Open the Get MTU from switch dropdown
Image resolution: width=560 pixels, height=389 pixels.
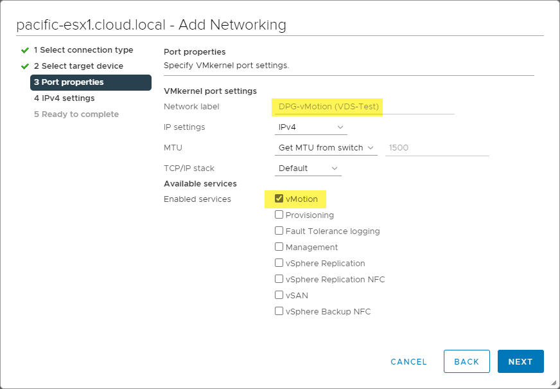pyautogui.click(x=326, y=148)
